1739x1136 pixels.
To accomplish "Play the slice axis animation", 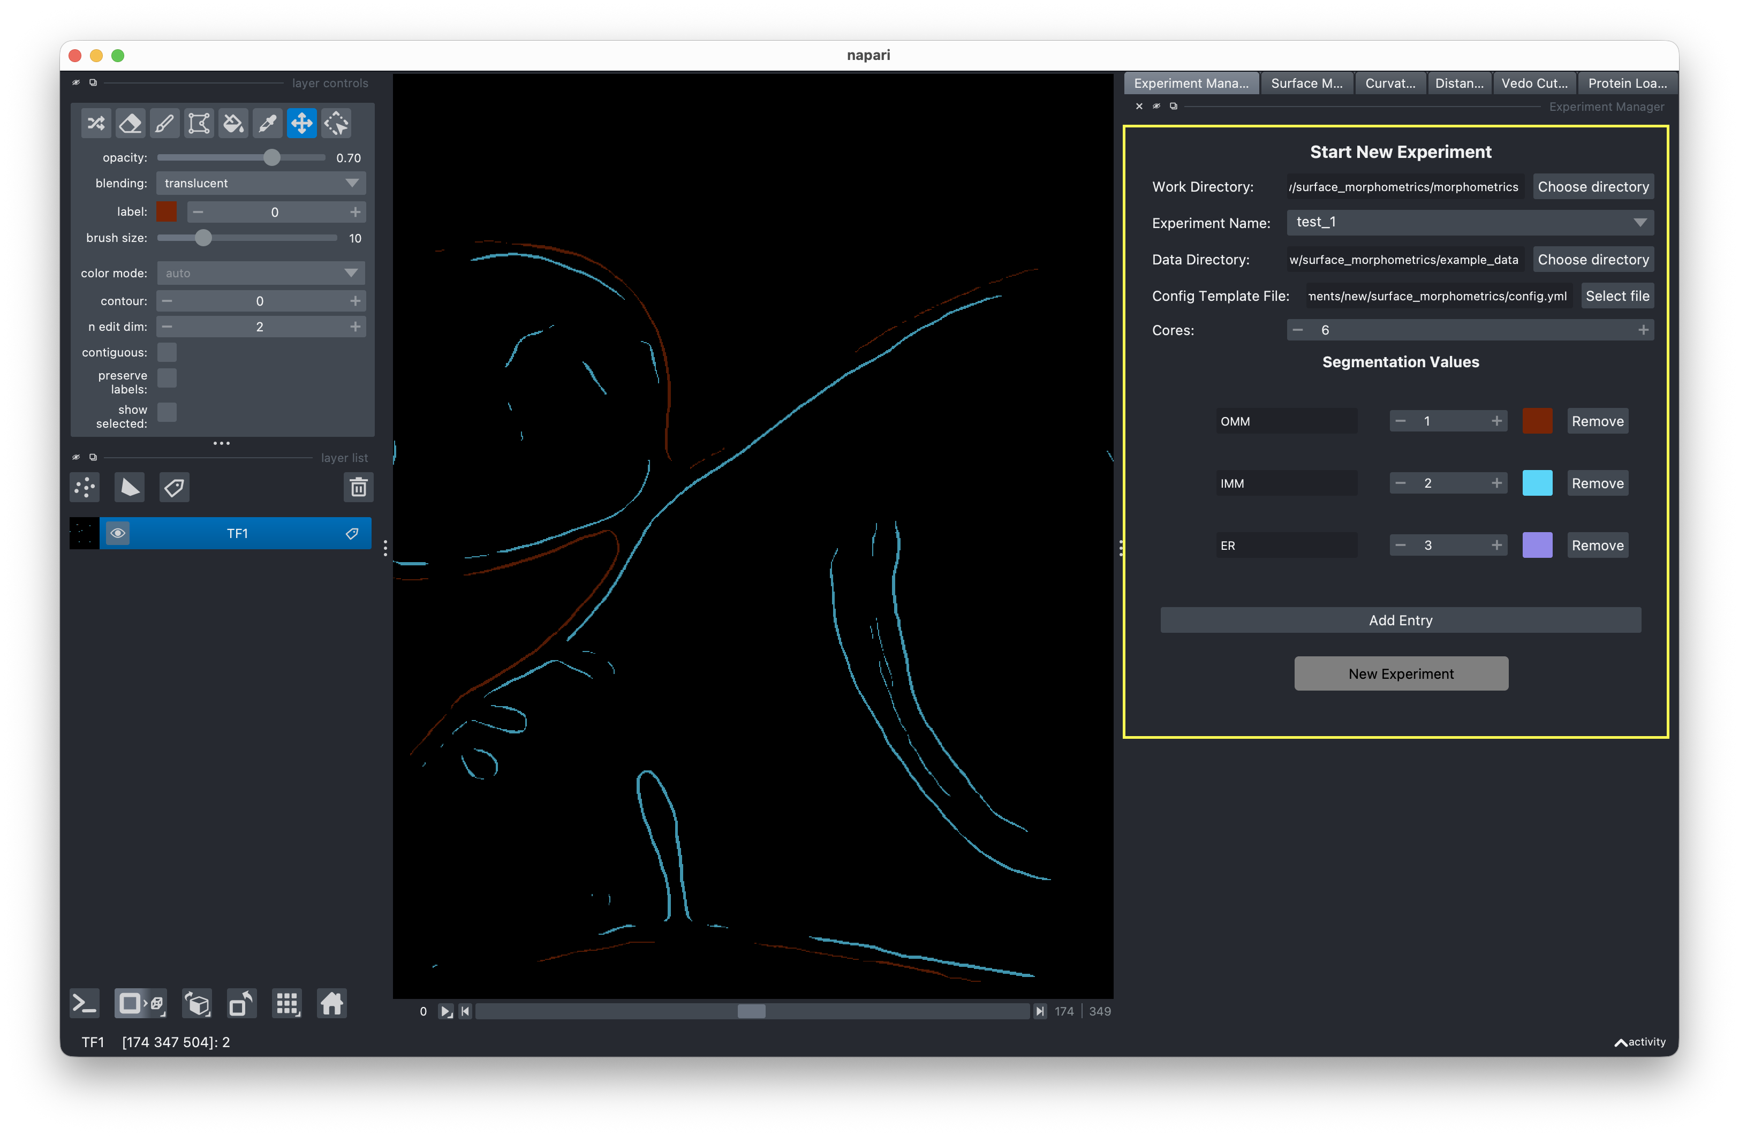I will tap(445, 1011).
